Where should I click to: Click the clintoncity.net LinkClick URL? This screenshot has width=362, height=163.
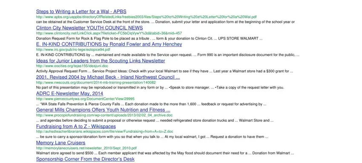109,33
